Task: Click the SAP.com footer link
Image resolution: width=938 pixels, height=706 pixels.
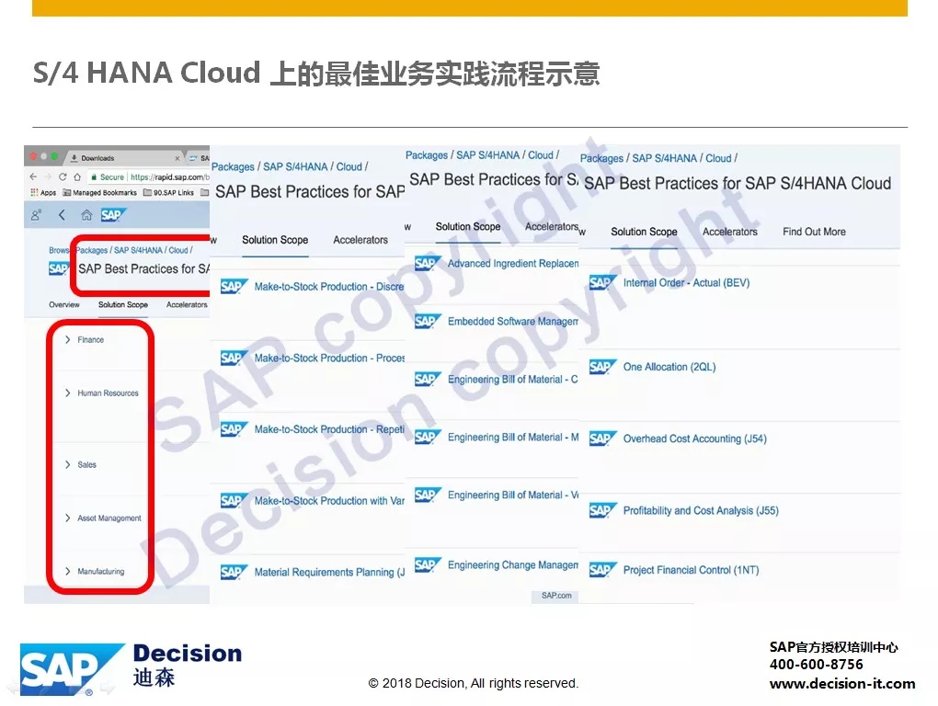Action: (x=556, y=596)
